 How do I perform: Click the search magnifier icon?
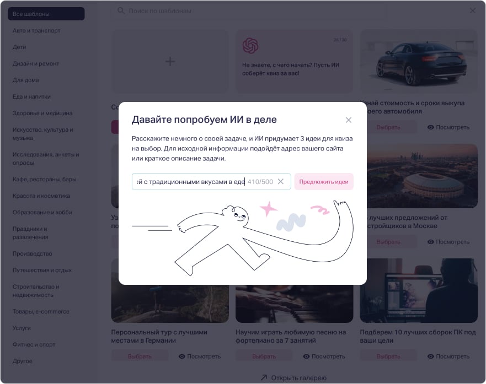121,11
